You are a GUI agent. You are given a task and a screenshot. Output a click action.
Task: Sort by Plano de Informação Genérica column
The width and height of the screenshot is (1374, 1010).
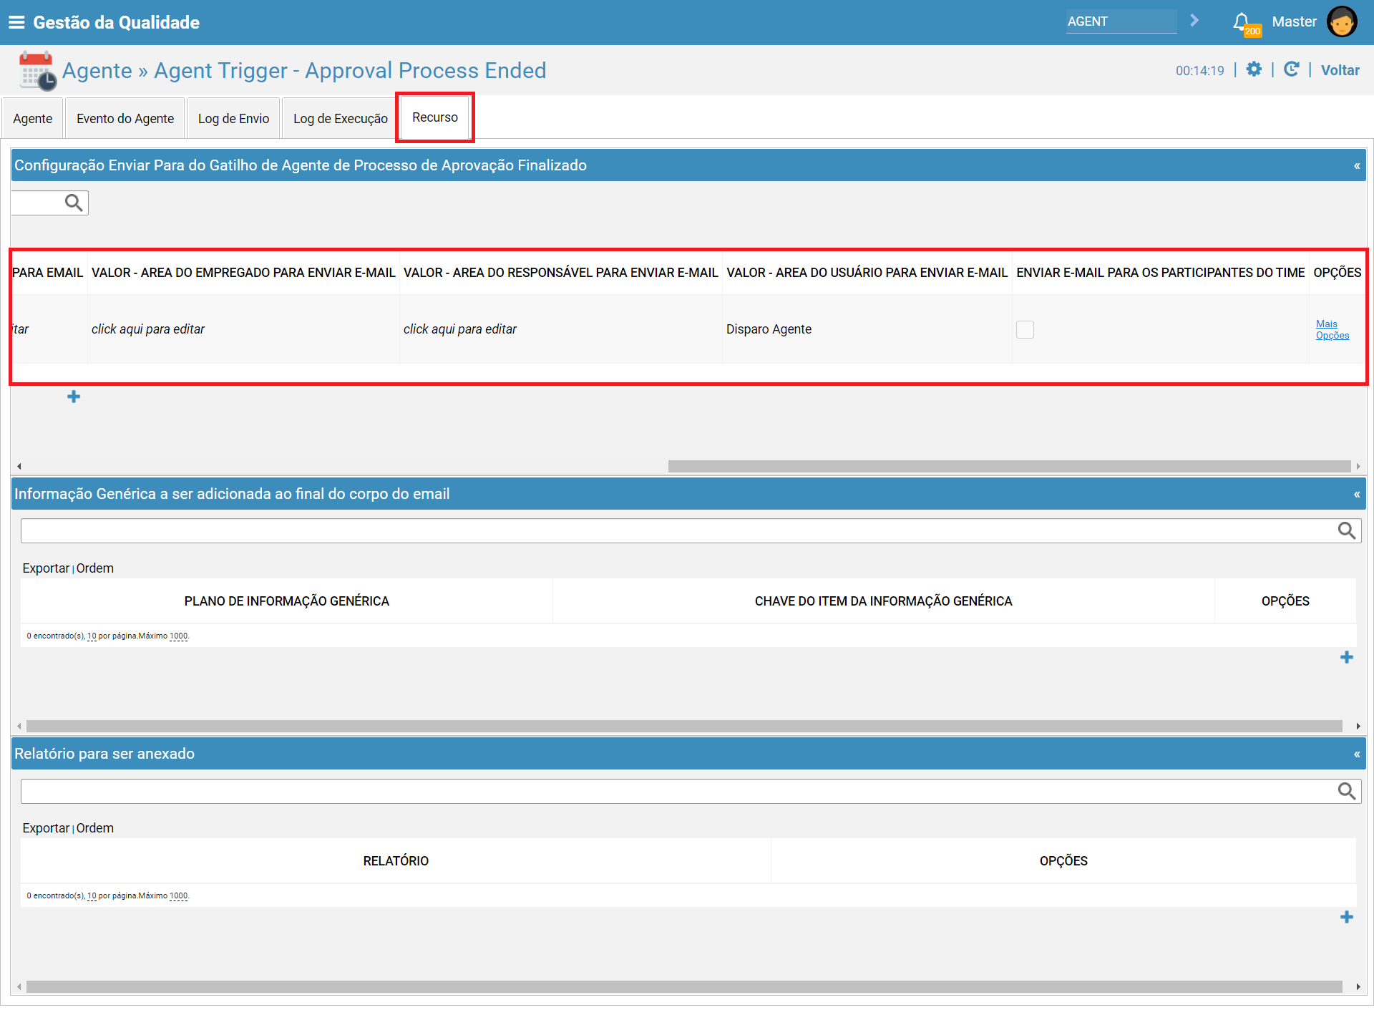(286, 601)
